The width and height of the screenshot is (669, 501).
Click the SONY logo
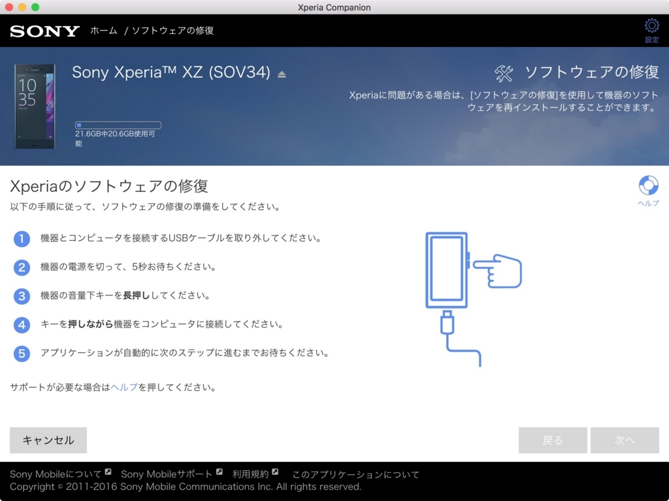coord(45,31)
